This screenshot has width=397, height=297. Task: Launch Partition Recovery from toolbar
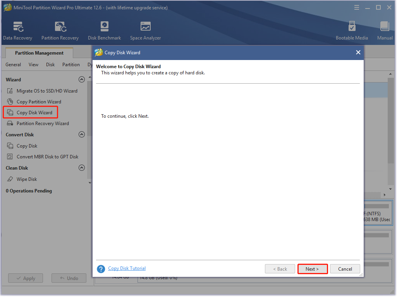click(x=60, y=31)
